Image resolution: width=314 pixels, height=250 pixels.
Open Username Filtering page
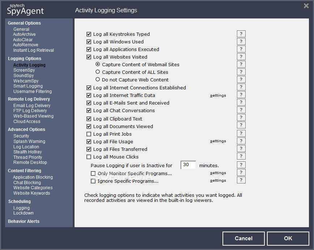tap(33, 92)
